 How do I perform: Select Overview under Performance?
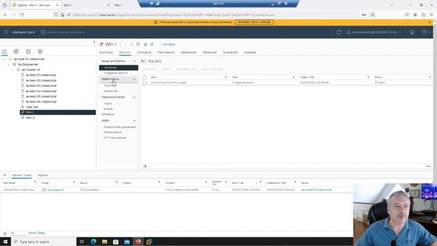(x=110, y=85)
